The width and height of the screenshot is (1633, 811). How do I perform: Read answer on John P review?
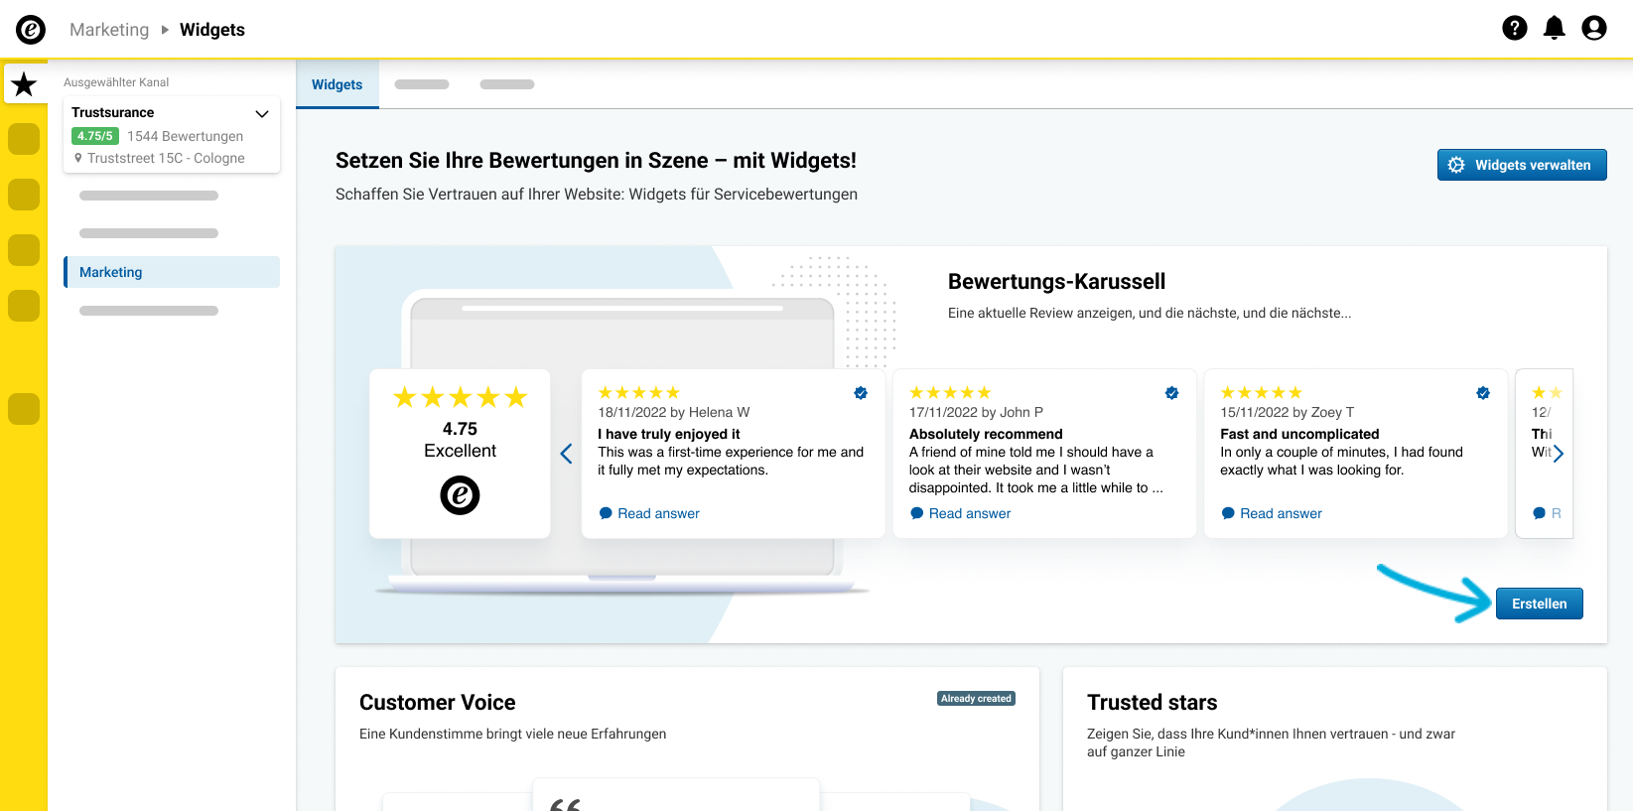pos(960,513)
